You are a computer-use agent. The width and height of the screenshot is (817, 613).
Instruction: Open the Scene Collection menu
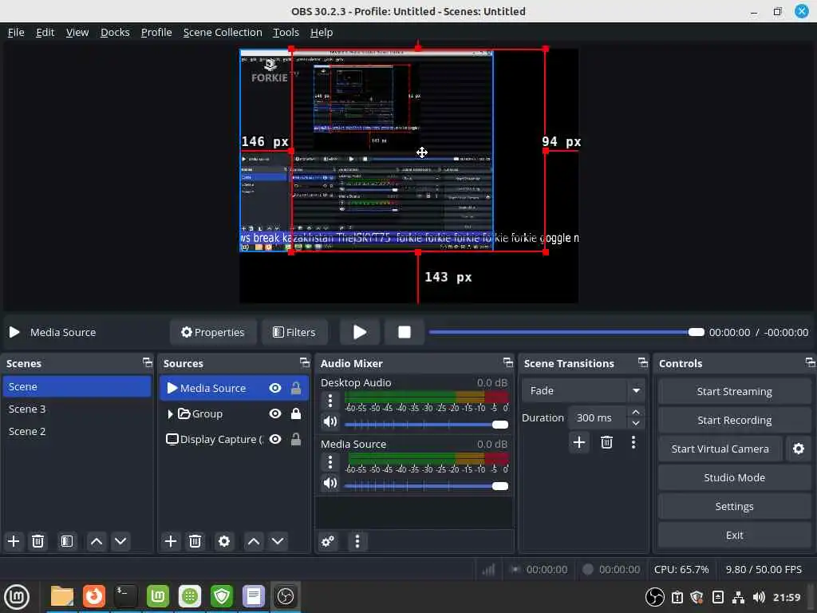click(223, 32)
